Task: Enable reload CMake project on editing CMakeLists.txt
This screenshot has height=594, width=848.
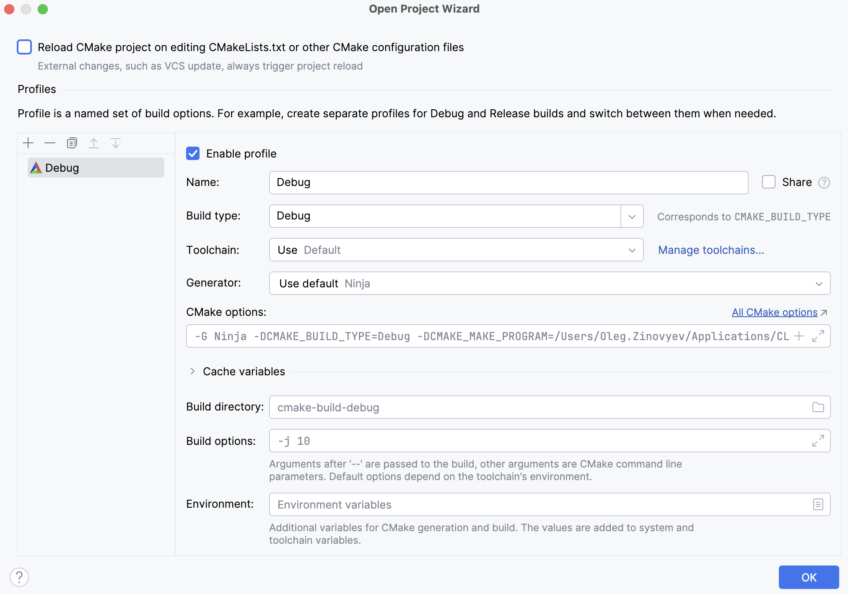Action: [24, 47]
